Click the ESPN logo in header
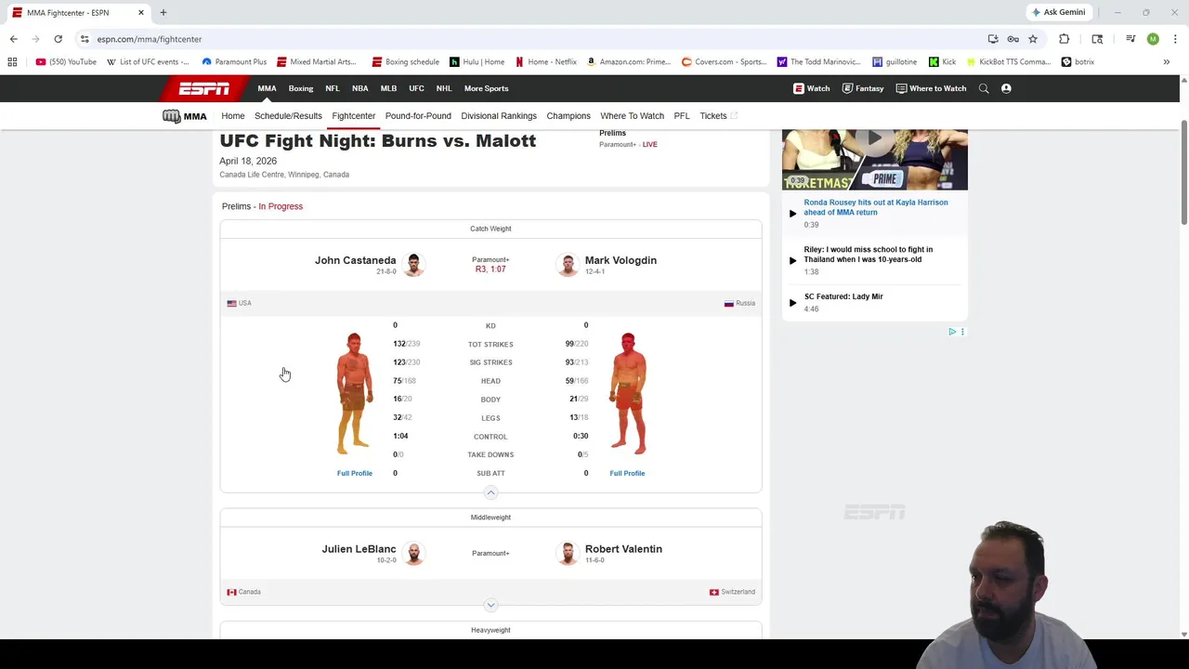The width and height of the screenshot is (1189, 669). point(204,88)
